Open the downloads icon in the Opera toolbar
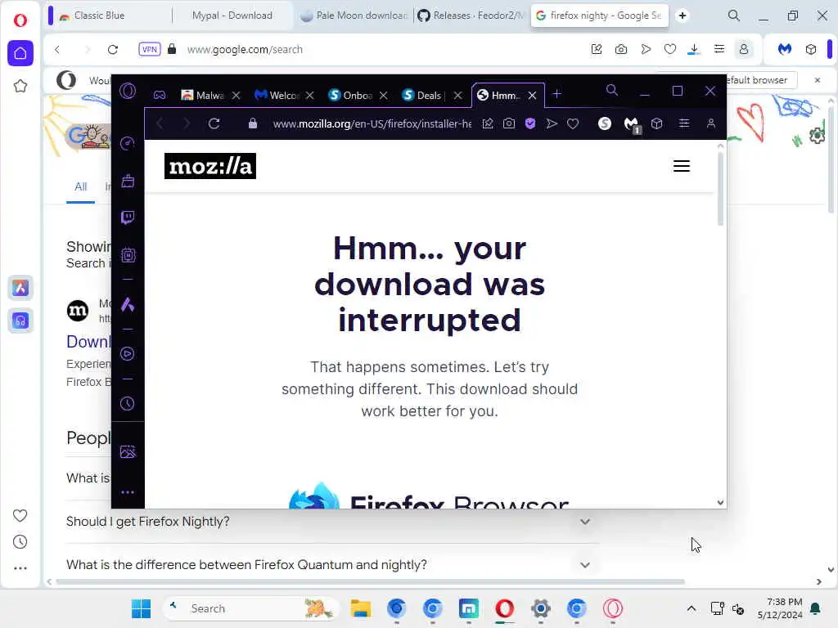 694,50
